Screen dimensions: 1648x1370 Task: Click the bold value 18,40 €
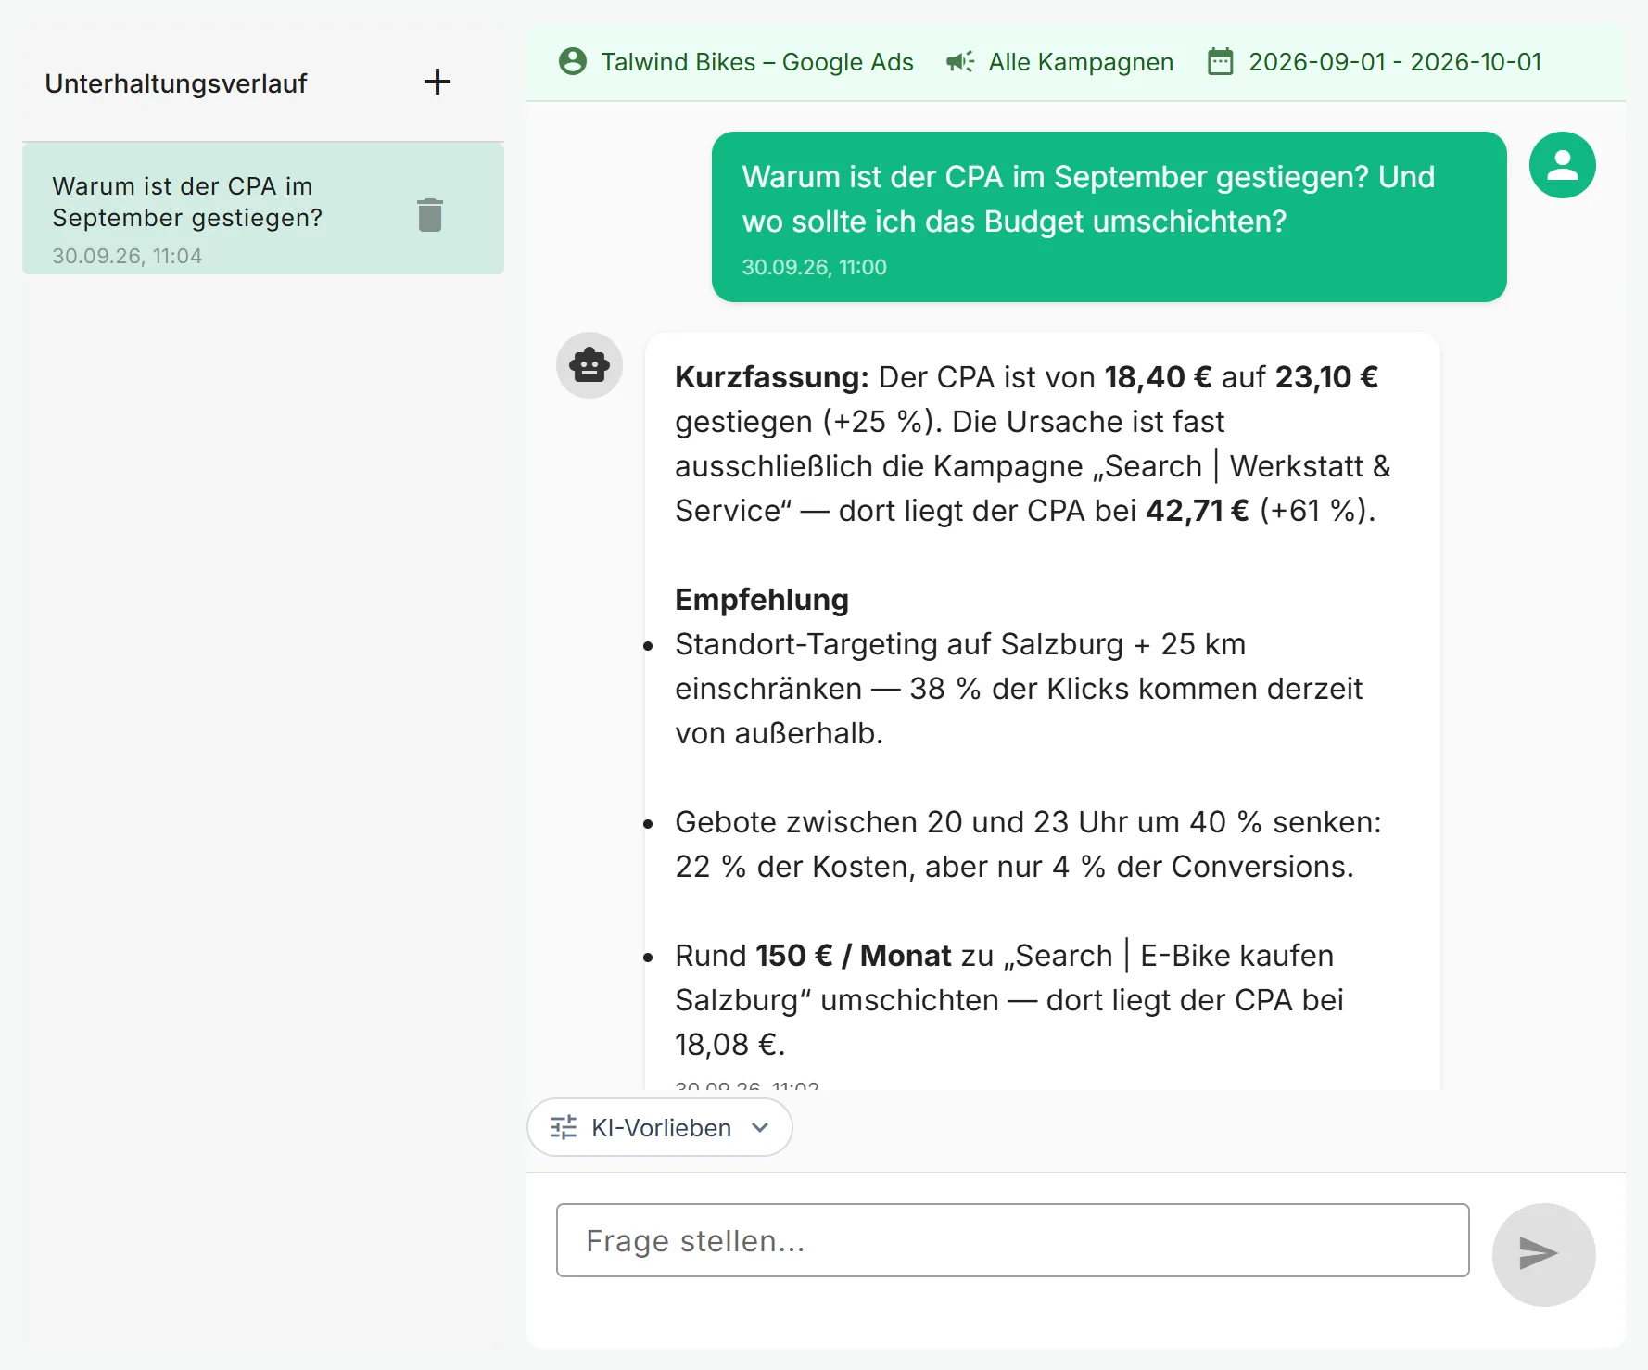pyautogui.click(x=1158, y=377)
